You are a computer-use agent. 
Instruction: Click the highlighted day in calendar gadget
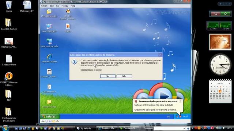point(220,91)
